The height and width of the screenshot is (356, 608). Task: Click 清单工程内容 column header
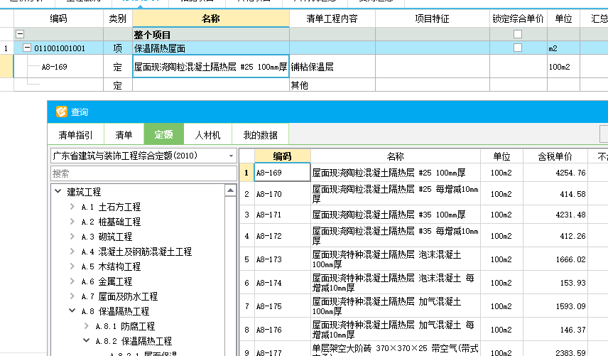coord(332,18)
